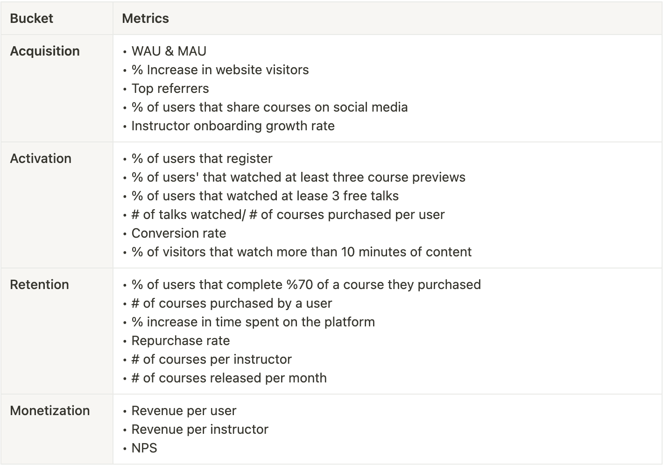The image size is (663, 466).
Task: Click the Top referrers bullet
Action: [x=170, y=89]
